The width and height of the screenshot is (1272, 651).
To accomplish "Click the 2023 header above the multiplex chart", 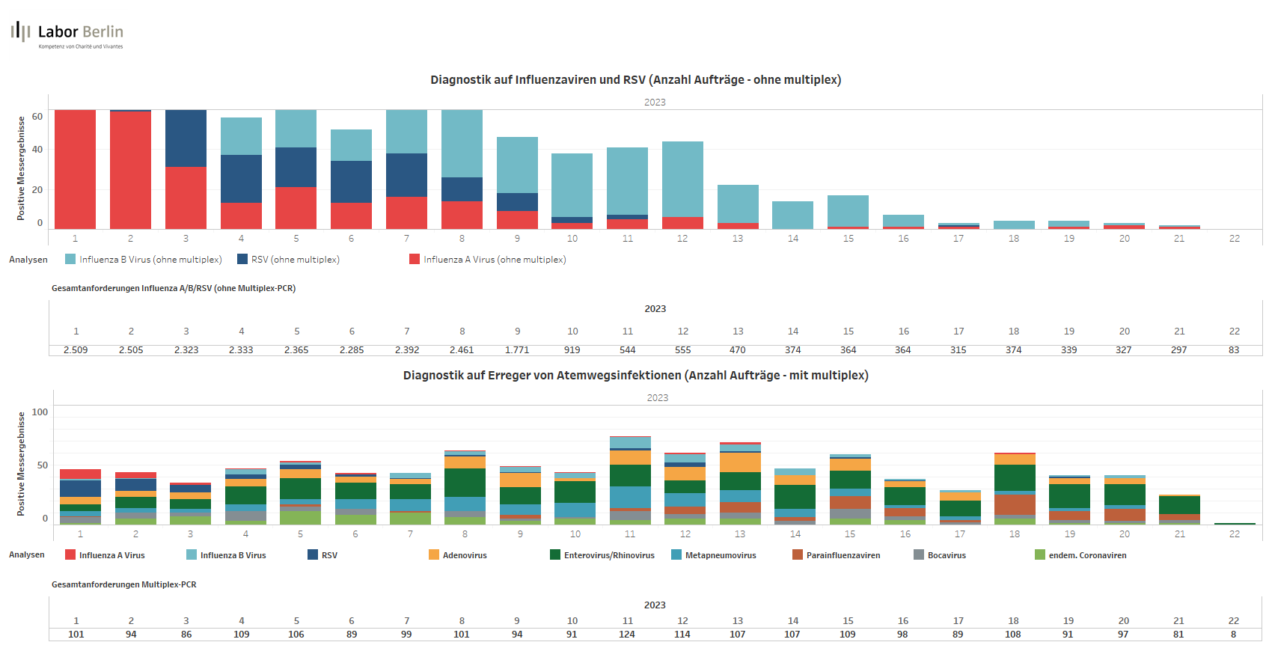I will point(657,397).
